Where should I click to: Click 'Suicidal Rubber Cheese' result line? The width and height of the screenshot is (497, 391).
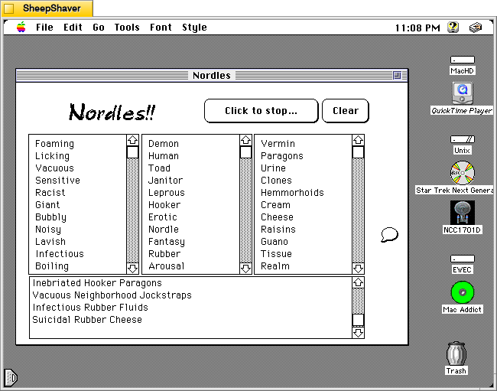tap(87, 320)
